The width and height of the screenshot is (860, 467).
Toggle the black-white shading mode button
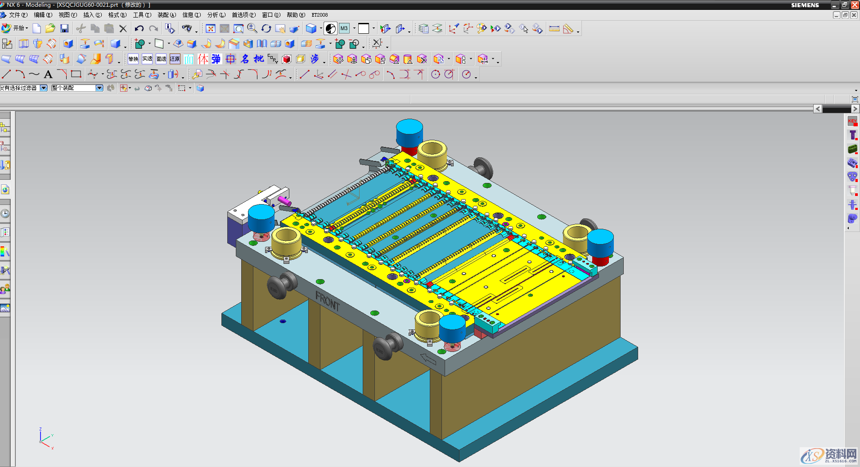pos(330,29)
